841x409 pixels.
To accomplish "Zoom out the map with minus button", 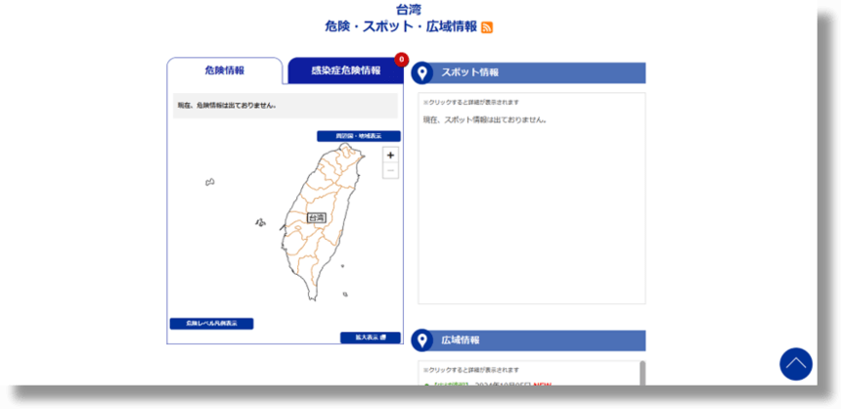I will click(390, 171).
